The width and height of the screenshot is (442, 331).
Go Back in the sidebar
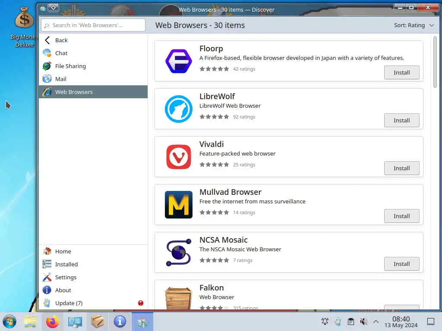pos(93,40)
